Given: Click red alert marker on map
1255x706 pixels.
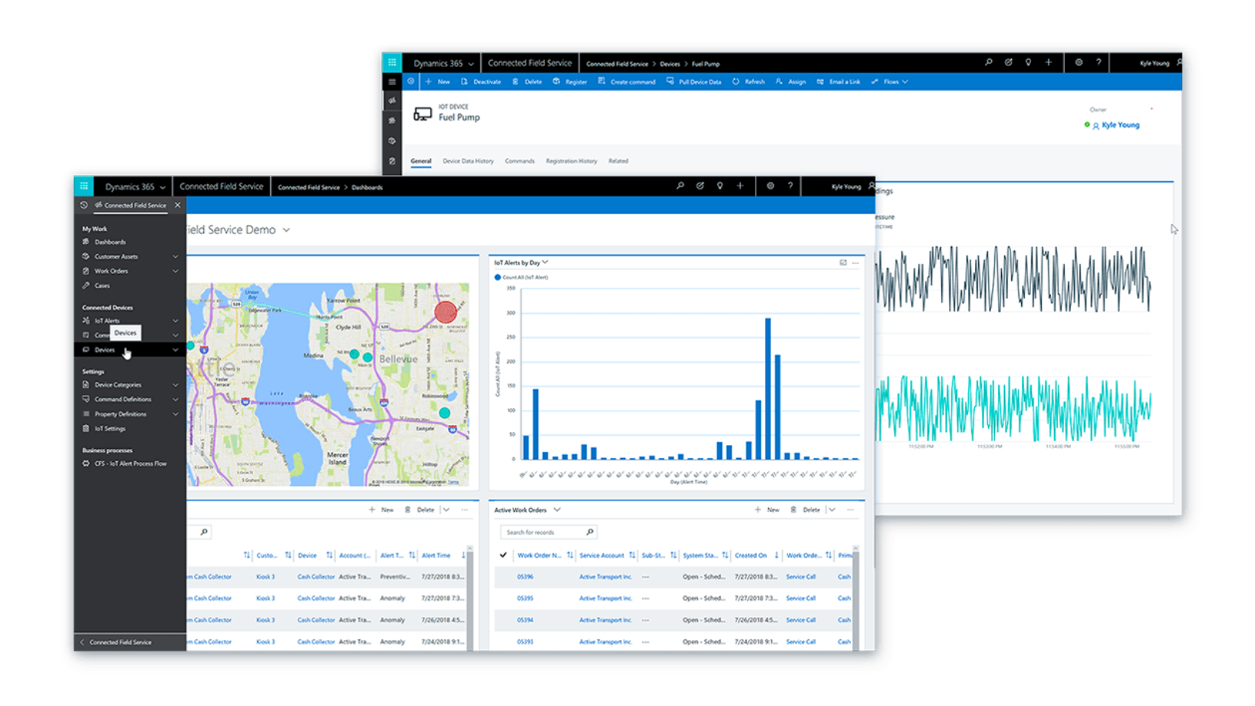Looking at the screenshot, I should [x=446, y=312].
